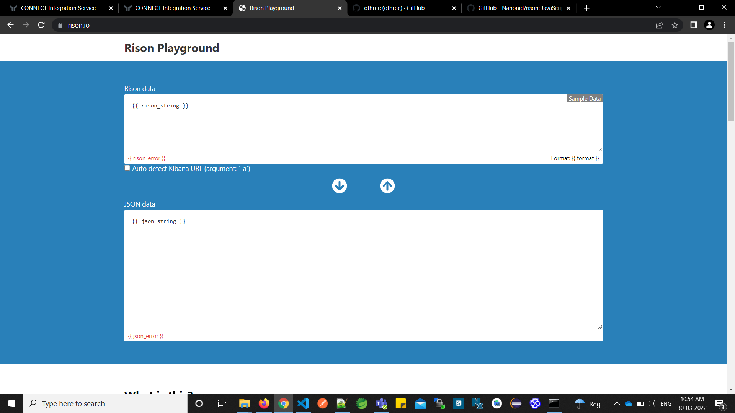
Task: Click the back navigation arrow
Action: tap(10, 25)
